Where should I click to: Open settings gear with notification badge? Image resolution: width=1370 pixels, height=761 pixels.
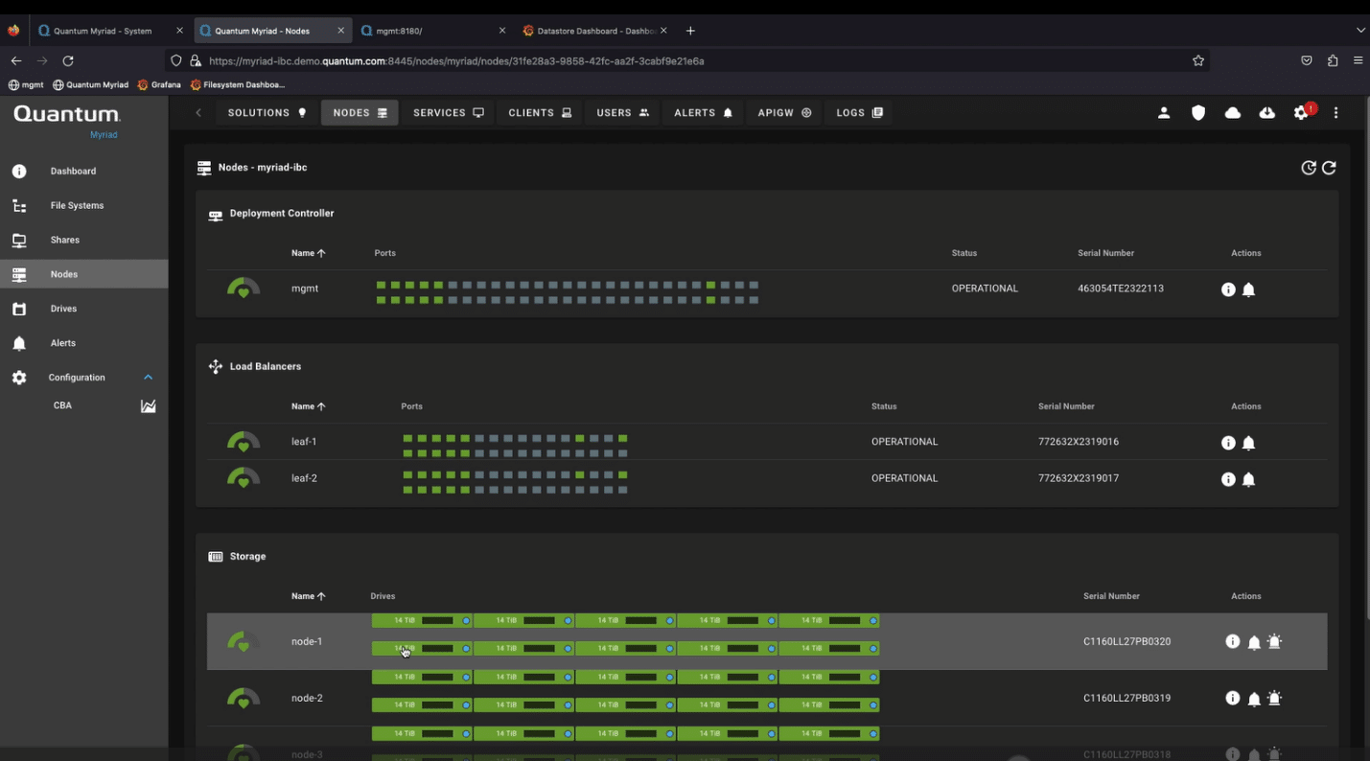[1302, 113]
